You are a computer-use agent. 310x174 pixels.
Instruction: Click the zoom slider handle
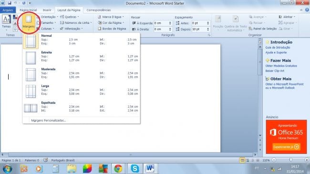pyautogui.click(x=290, y=160)
